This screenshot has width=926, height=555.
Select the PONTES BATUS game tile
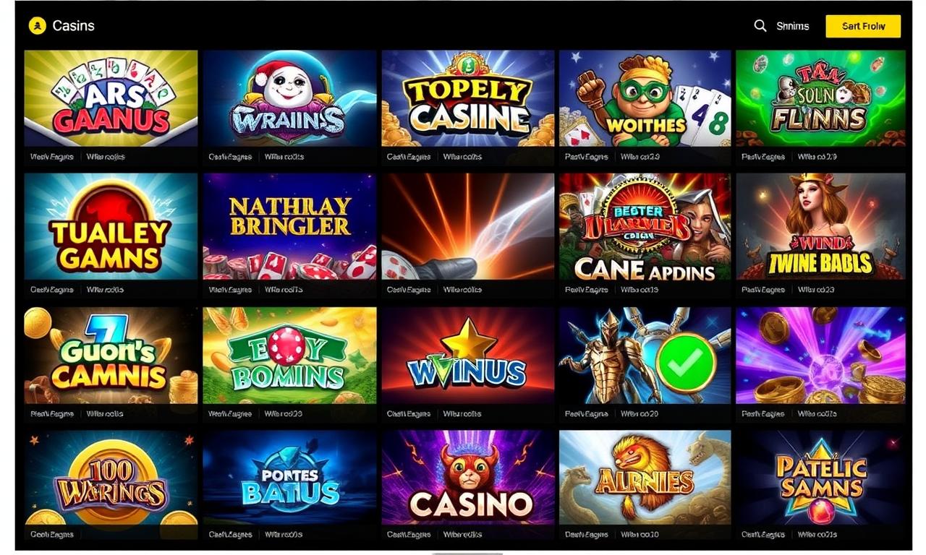pos(289,478)
